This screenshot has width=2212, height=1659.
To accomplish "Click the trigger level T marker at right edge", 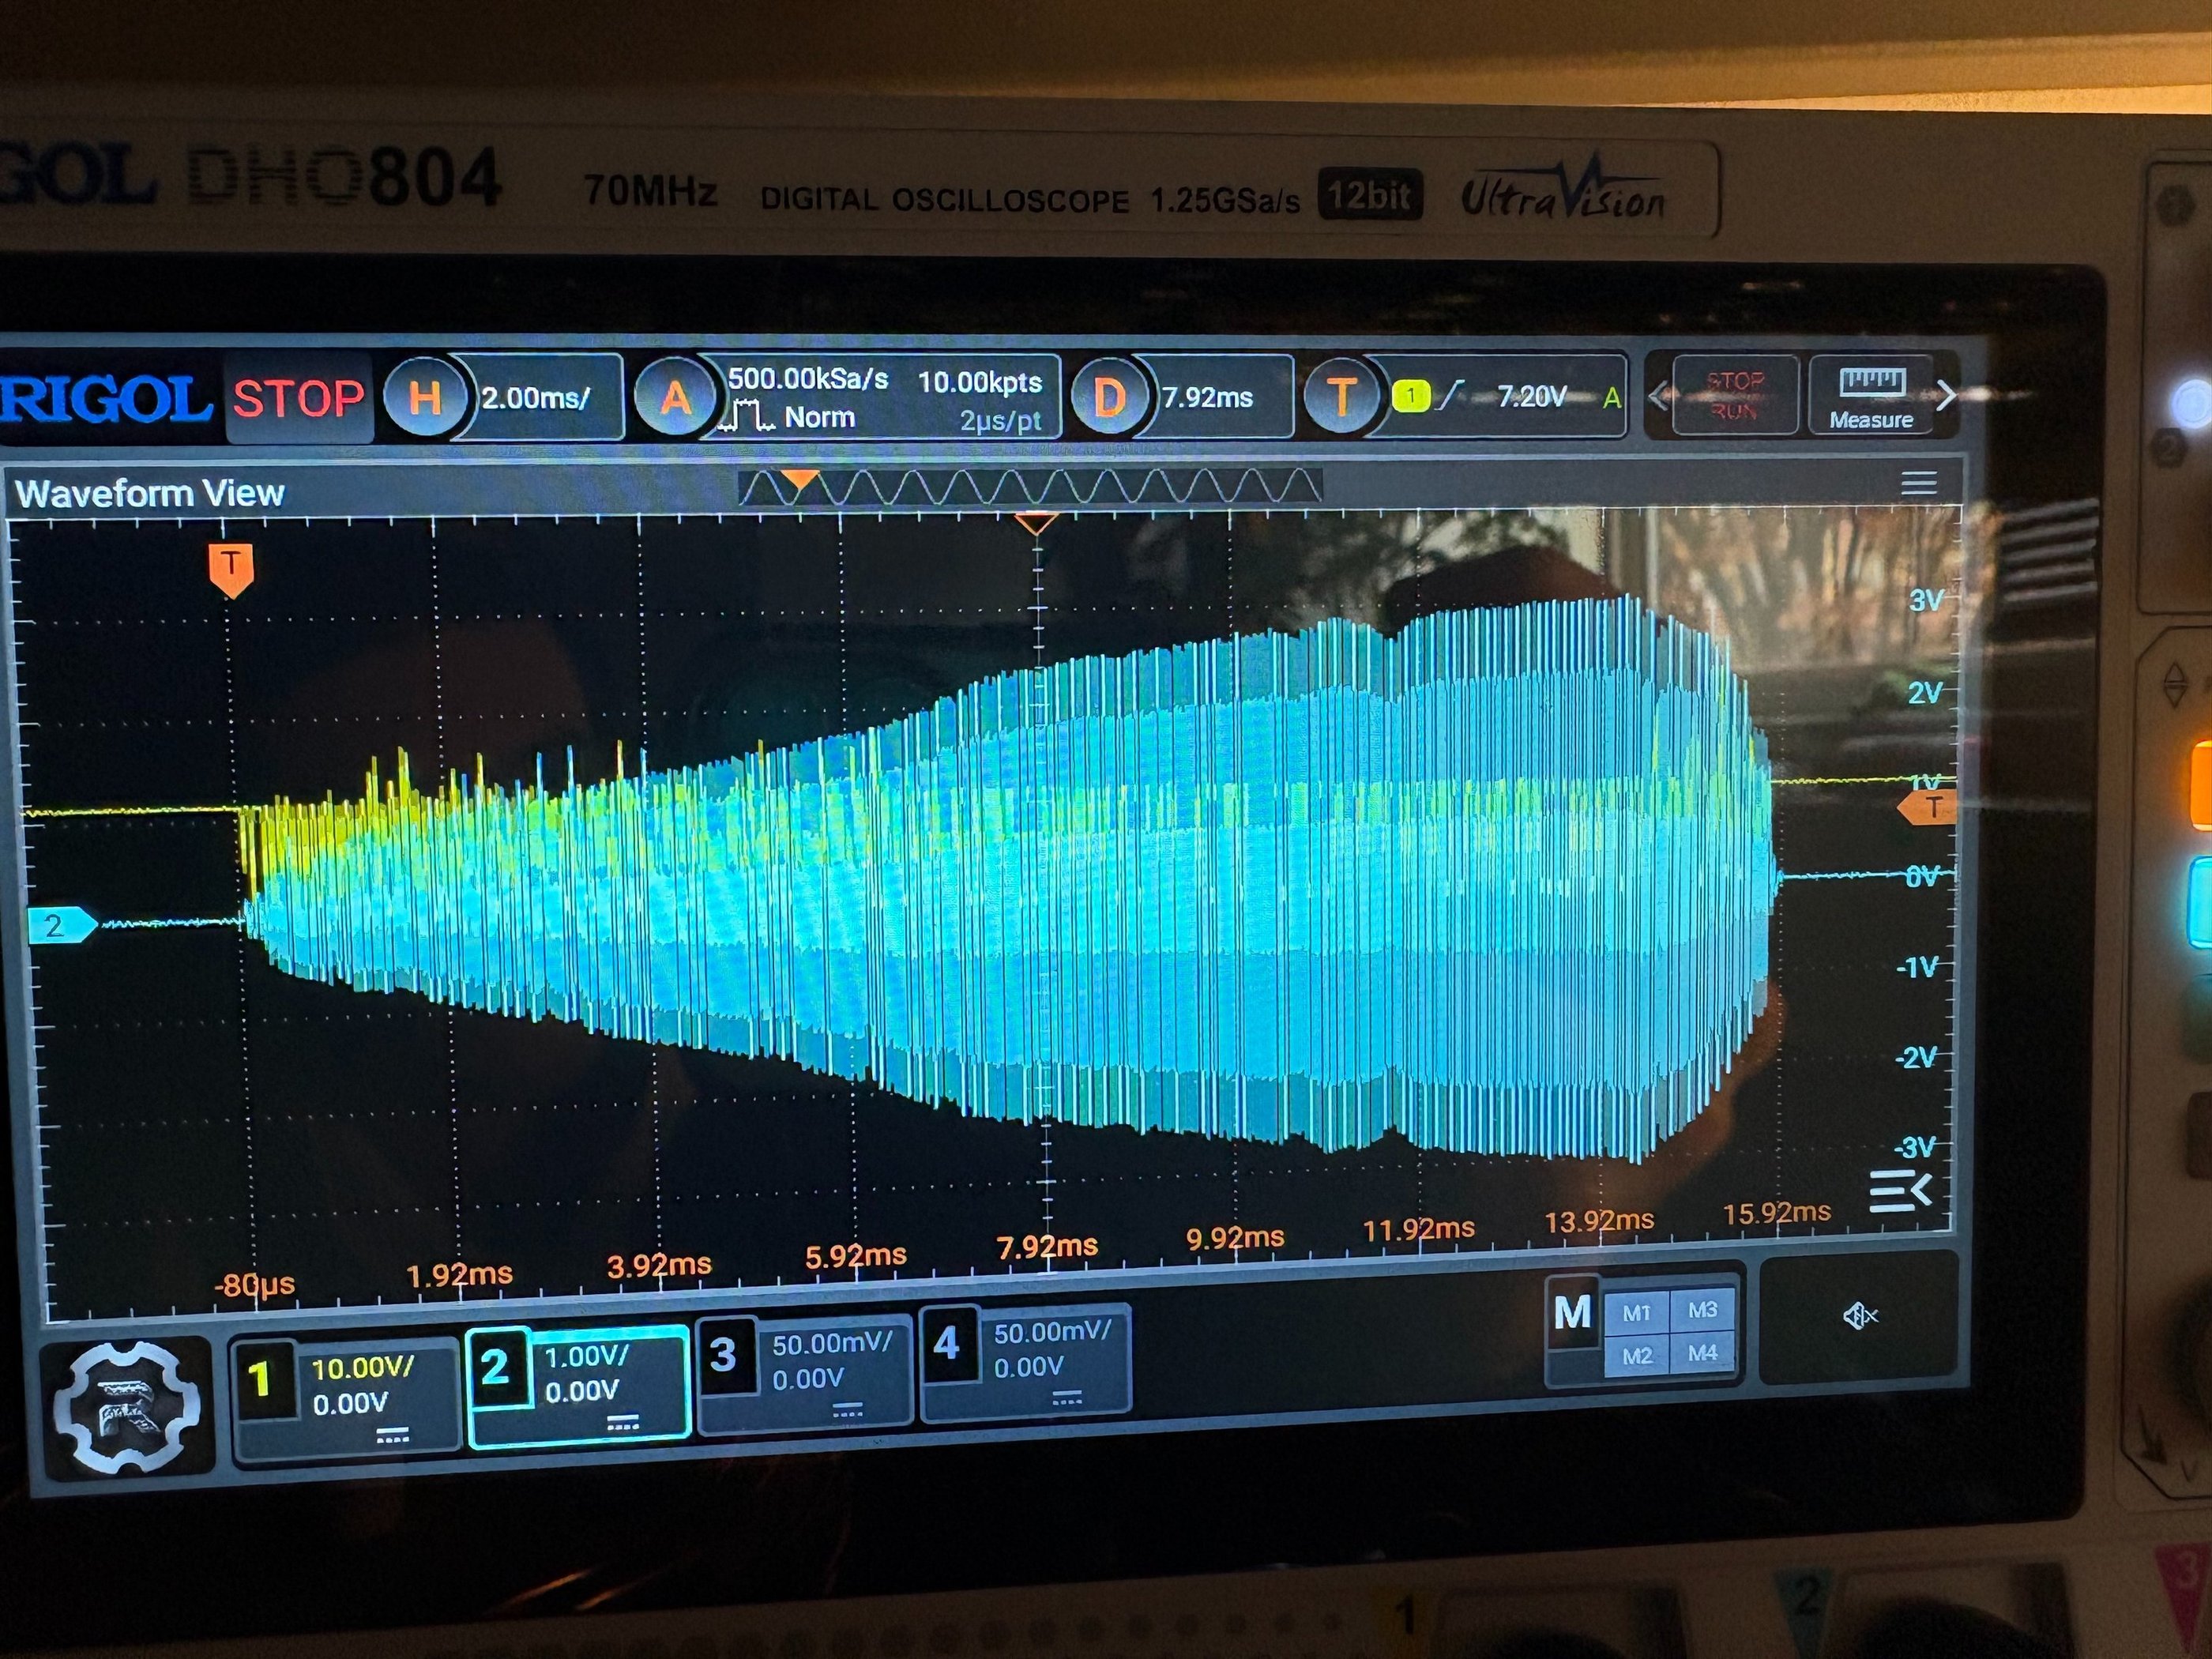I will (x=1929, y=807).
